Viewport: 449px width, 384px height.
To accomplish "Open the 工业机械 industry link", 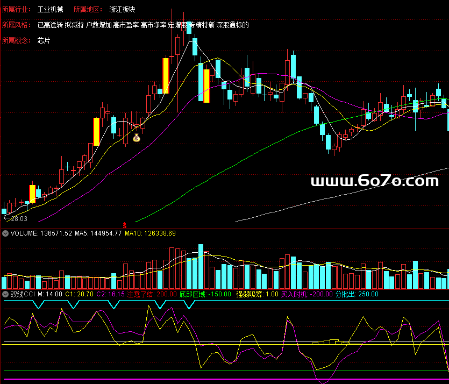I will [x=51, y=10].
